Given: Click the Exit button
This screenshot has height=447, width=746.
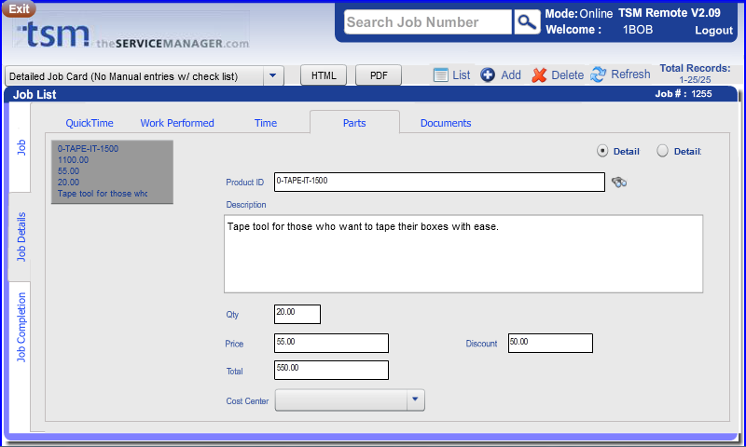Looking at the screenshot, I should point(19,9).
